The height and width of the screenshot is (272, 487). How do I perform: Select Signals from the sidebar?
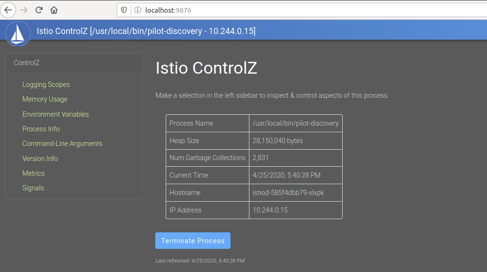pyautogui.click(x=33, y=187)
